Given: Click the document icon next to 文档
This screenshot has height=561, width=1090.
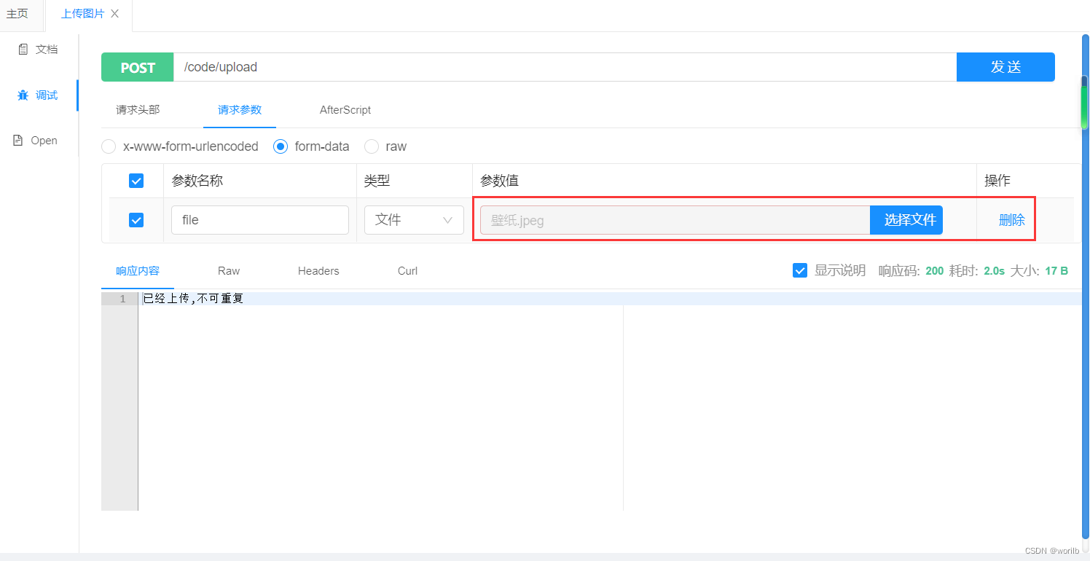Looking at the screenshot, I should click(x=23, y=50).
